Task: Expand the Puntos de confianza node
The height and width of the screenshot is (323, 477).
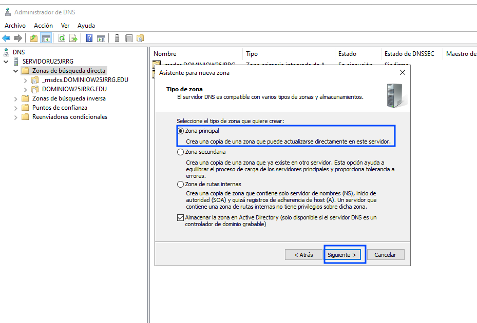Action: point(15,108)
